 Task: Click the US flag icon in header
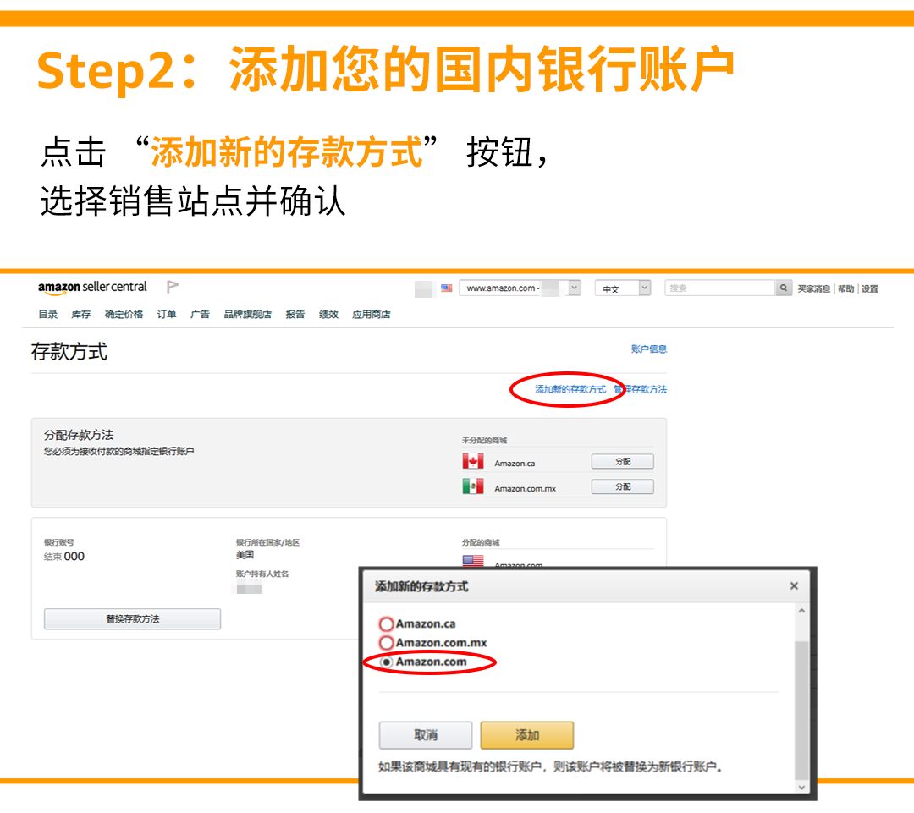(447, 288)
